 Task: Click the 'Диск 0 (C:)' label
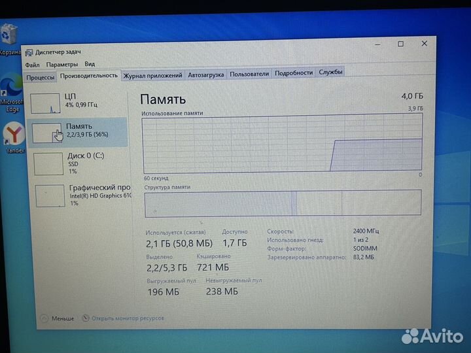[x=86, y=156]
